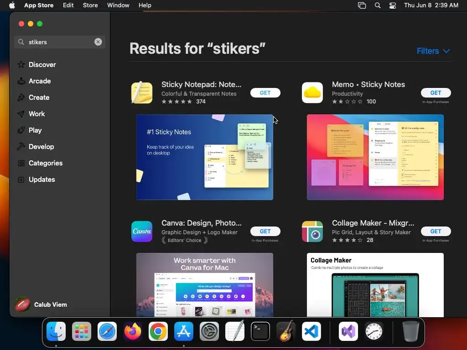Viewport: 467px width, 350px height.
Task: Open the Apple menu
Action: (12, 5)
